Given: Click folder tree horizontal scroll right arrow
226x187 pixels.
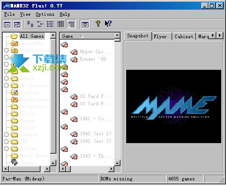Looking at the screenshot, I should [47, 169].
